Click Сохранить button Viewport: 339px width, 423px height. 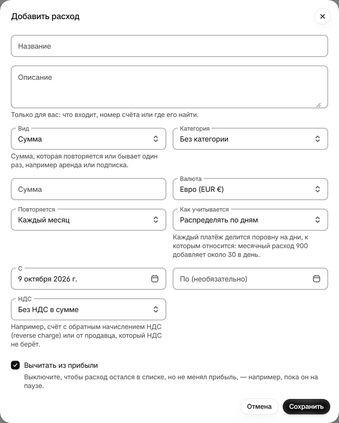(306, 407)
